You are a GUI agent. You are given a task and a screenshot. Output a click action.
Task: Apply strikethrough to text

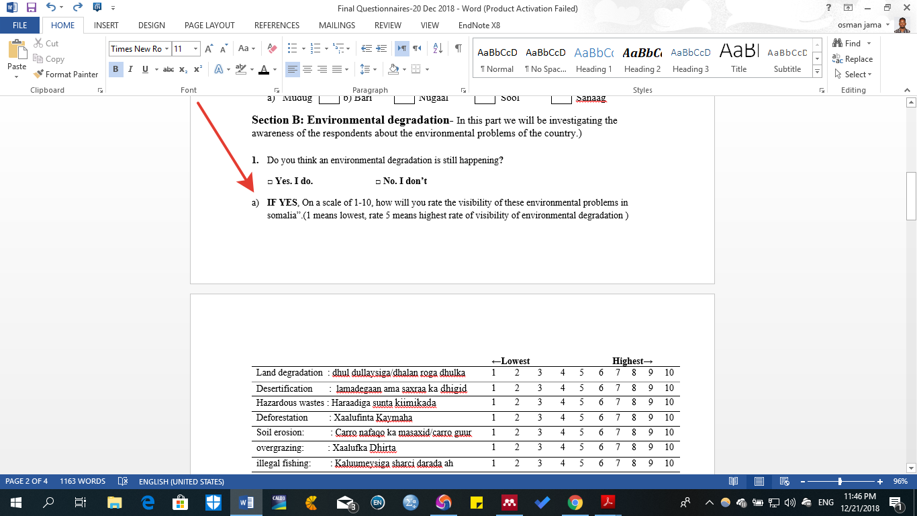168,69
